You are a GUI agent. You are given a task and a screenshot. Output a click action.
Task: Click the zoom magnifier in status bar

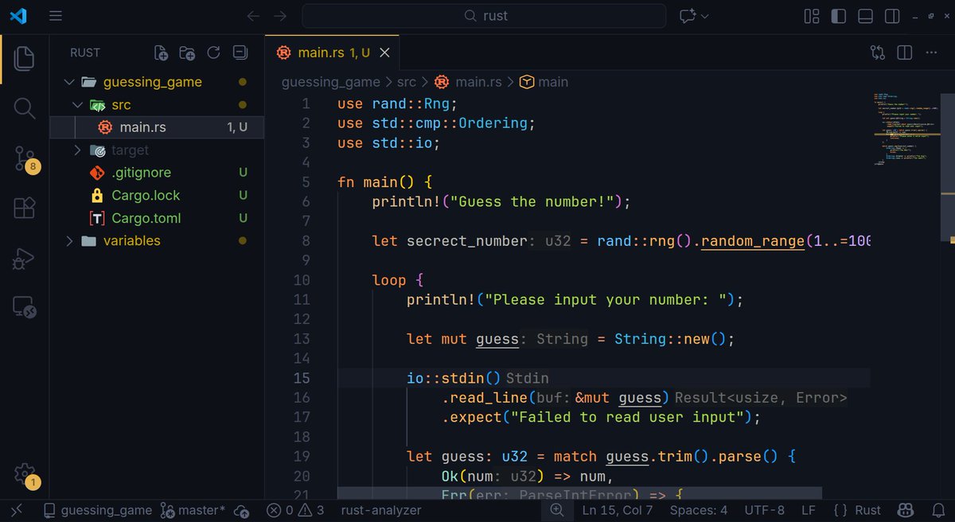pos(556,510)
